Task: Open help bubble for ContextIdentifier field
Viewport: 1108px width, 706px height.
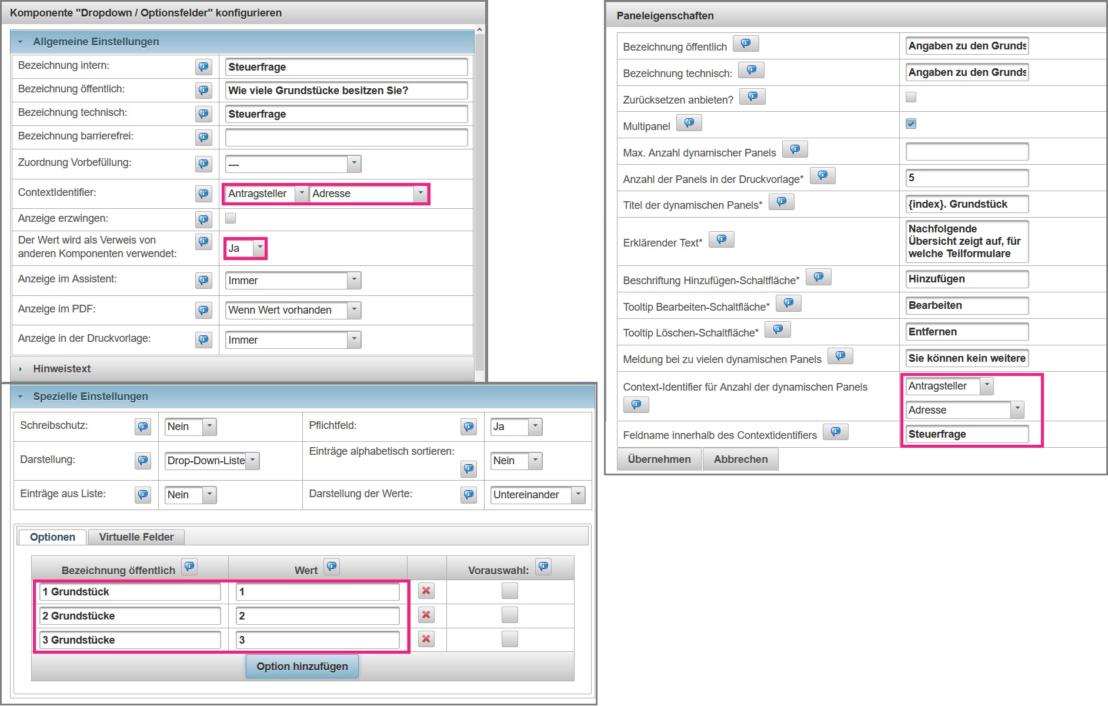Action: (203, 194)
